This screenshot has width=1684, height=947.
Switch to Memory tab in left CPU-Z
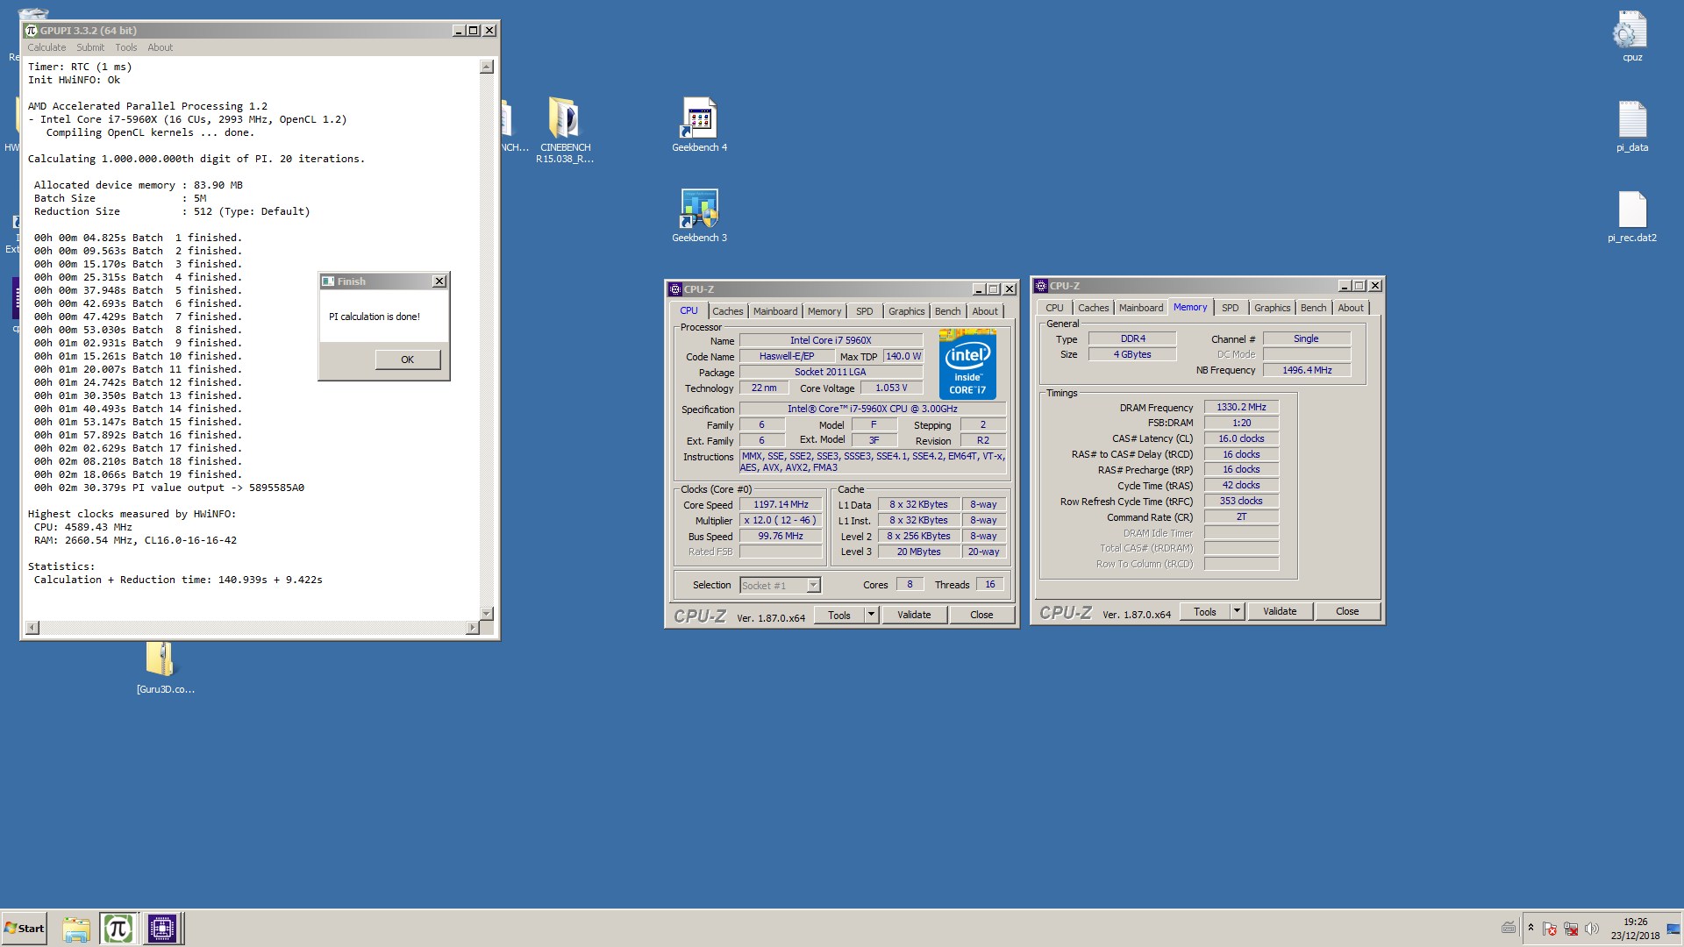click(x=824, y=311)
